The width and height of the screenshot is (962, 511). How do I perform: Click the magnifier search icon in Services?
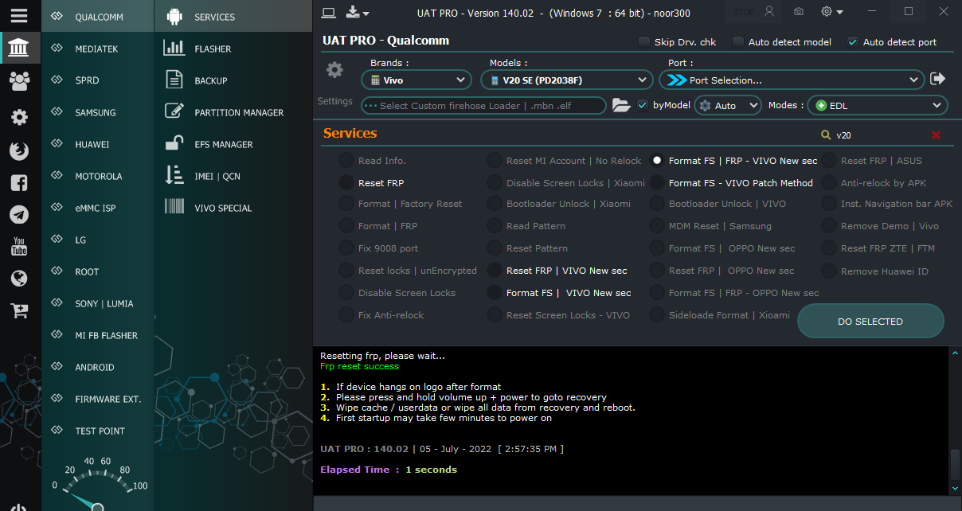pos(826,135)
